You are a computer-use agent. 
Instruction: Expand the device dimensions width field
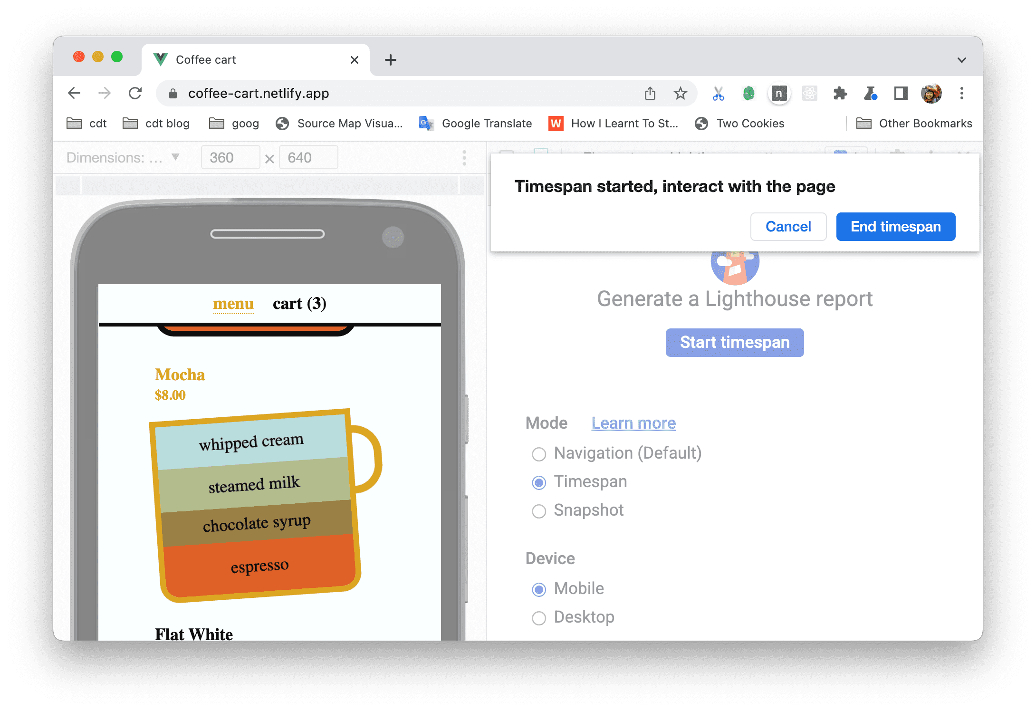[230, 158]
